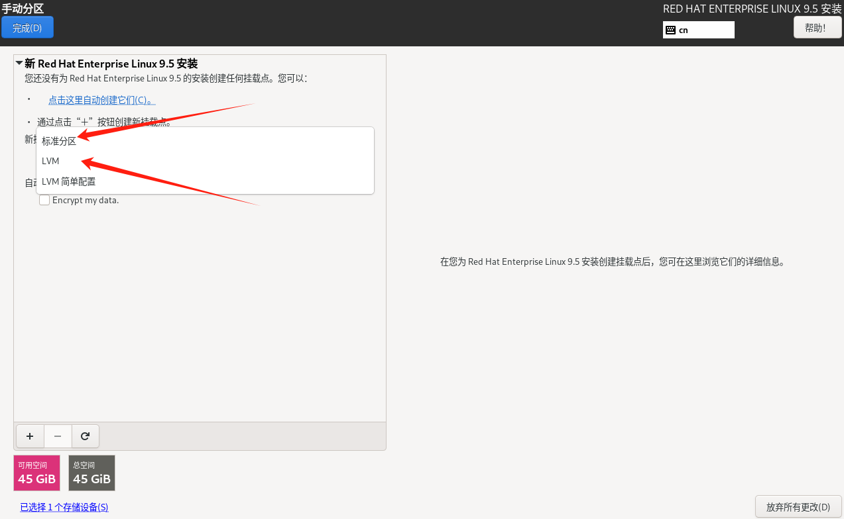This screenshot has height=519, width=844.
Task: Click RED HAT ENTERPRISE LINUX 9.5 安装 header text
Action: click(753, 9)
